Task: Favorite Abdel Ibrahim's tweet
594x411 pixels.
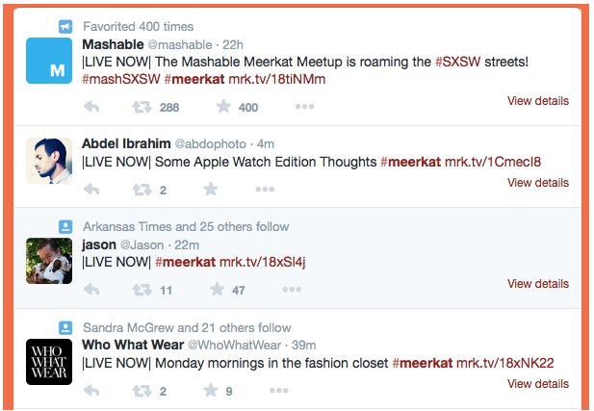Action: pos(210,190)
